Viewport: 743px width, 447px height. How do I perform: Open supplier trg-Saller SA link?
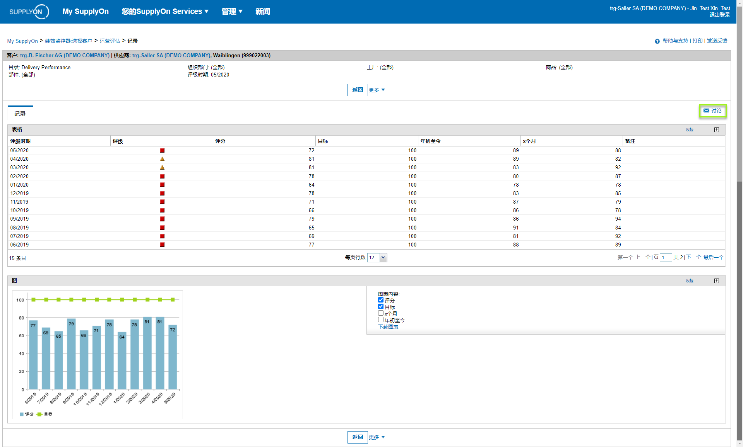tap(171, 55)
